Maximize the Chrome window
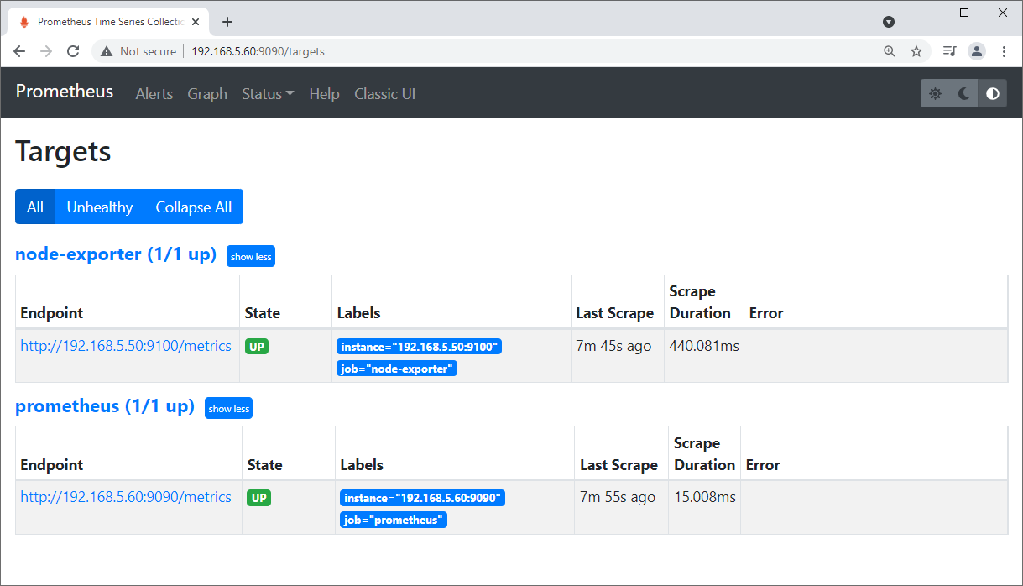The image size is (1023, 586). click(964, 13)
